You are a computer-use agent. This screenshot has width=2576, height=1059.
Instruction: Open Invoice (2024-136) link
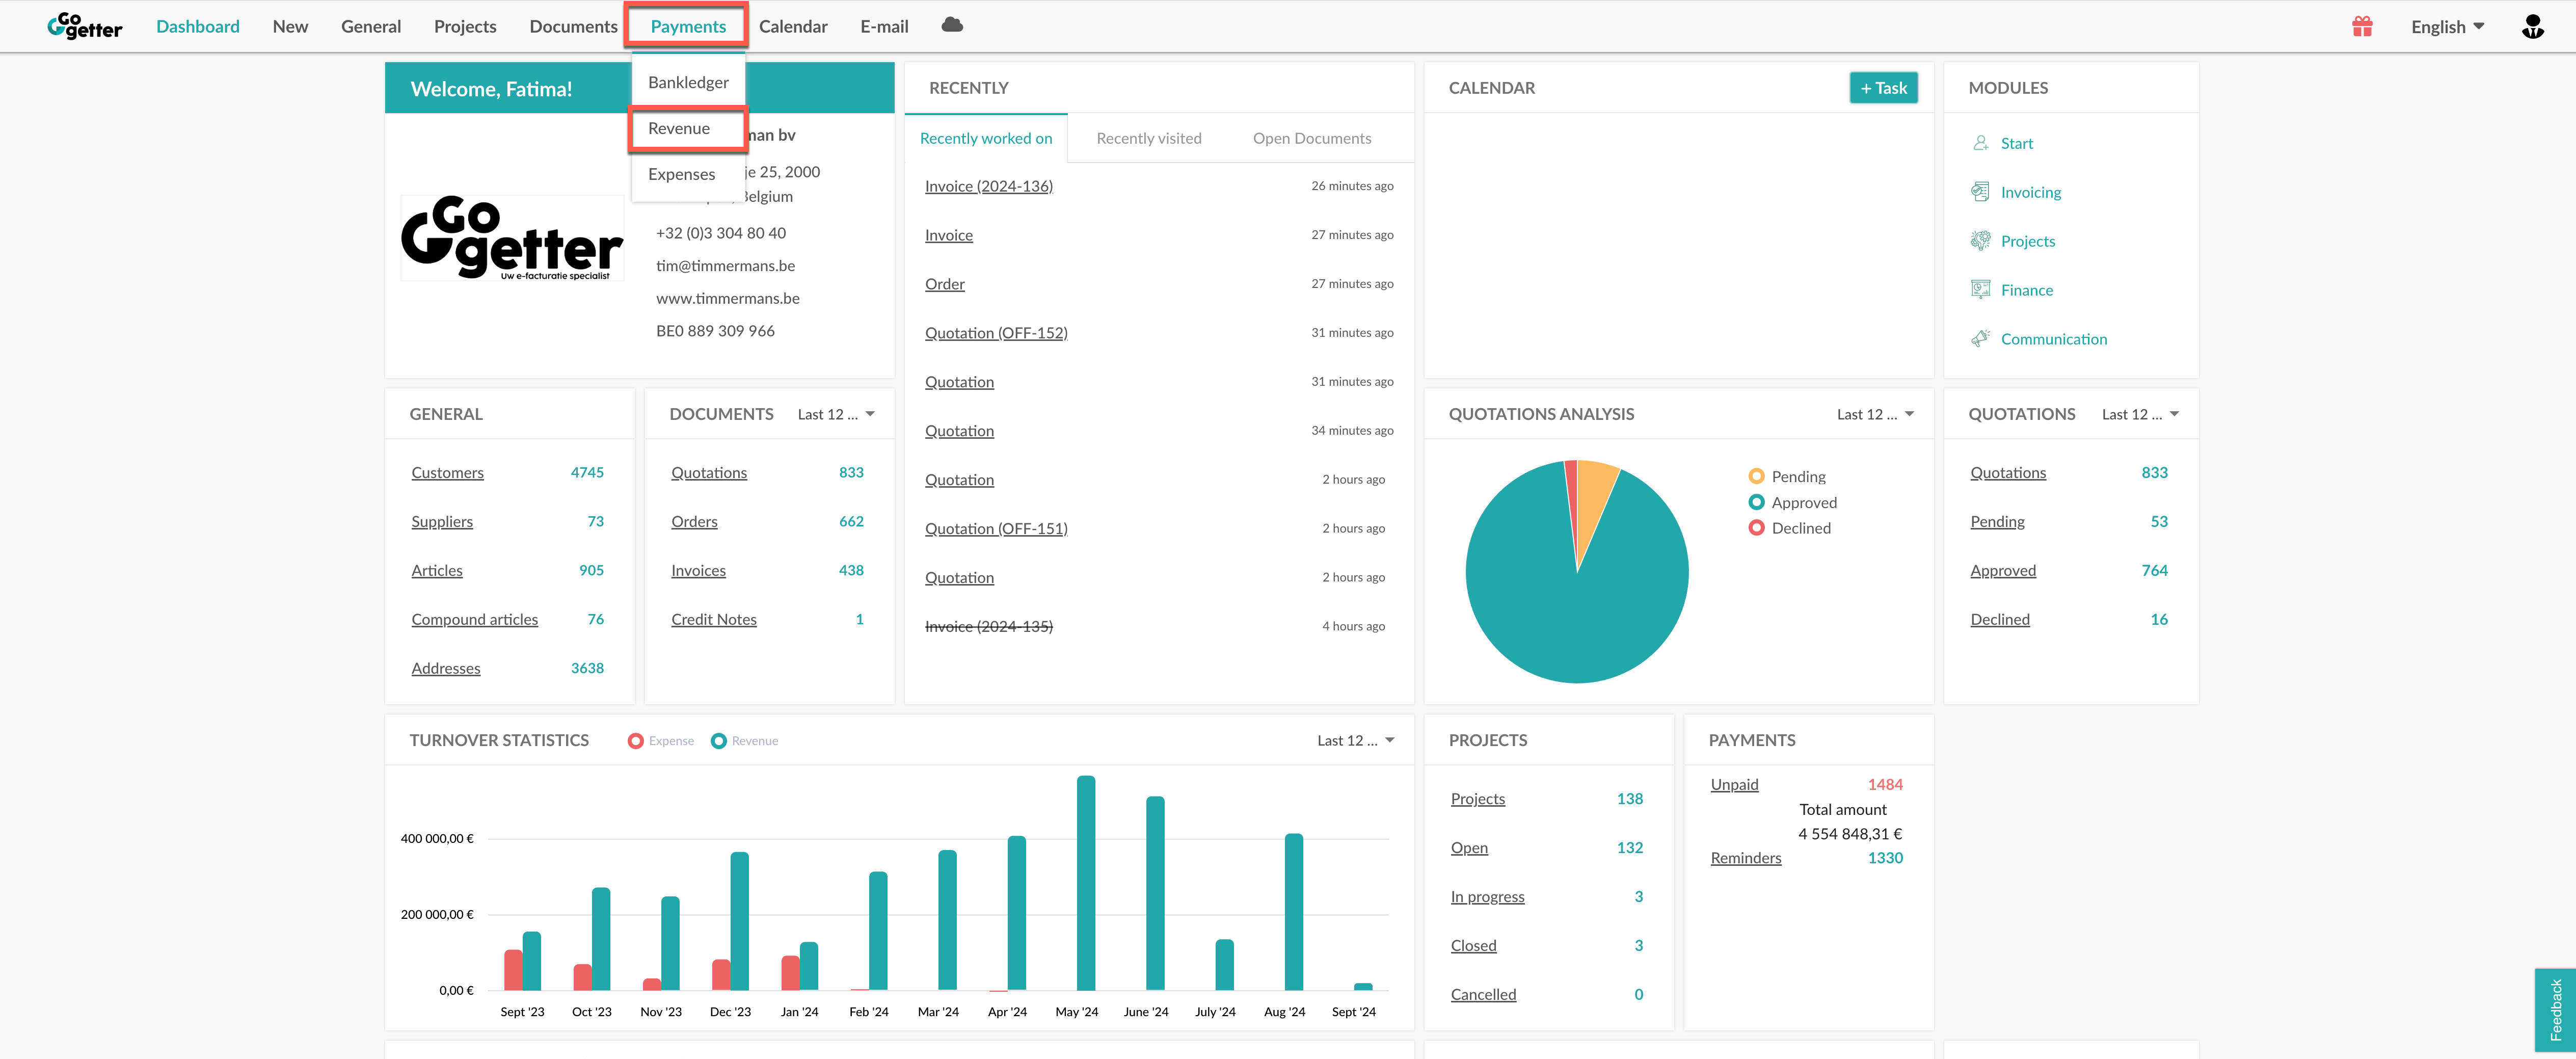[989, 186]
